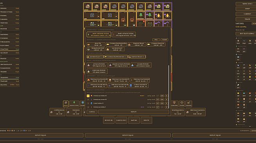Viewport: 256px width, 143px height.
Task: Select the Mining category tab icon
Action: click(66, 104)
